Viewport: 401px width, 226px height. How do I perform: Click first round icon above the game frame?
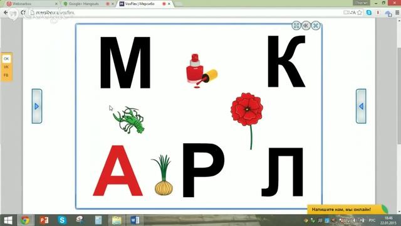pyautogui.click(x=296, y=26)
